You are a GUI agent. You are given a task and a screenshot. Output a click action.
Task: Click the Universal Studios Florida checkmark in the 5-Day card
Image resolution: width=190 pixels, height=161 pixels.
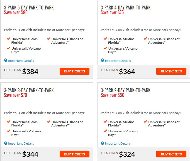coord(9,39)
